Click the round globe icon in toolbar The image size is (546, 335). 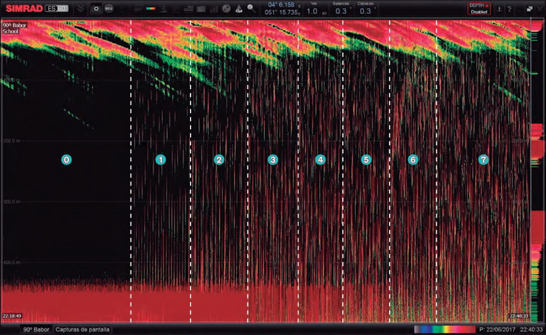click(226, 10)
